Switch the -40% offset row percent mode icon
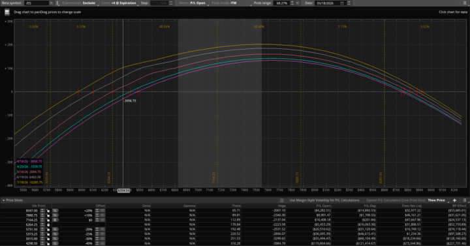 coord(55,243)
